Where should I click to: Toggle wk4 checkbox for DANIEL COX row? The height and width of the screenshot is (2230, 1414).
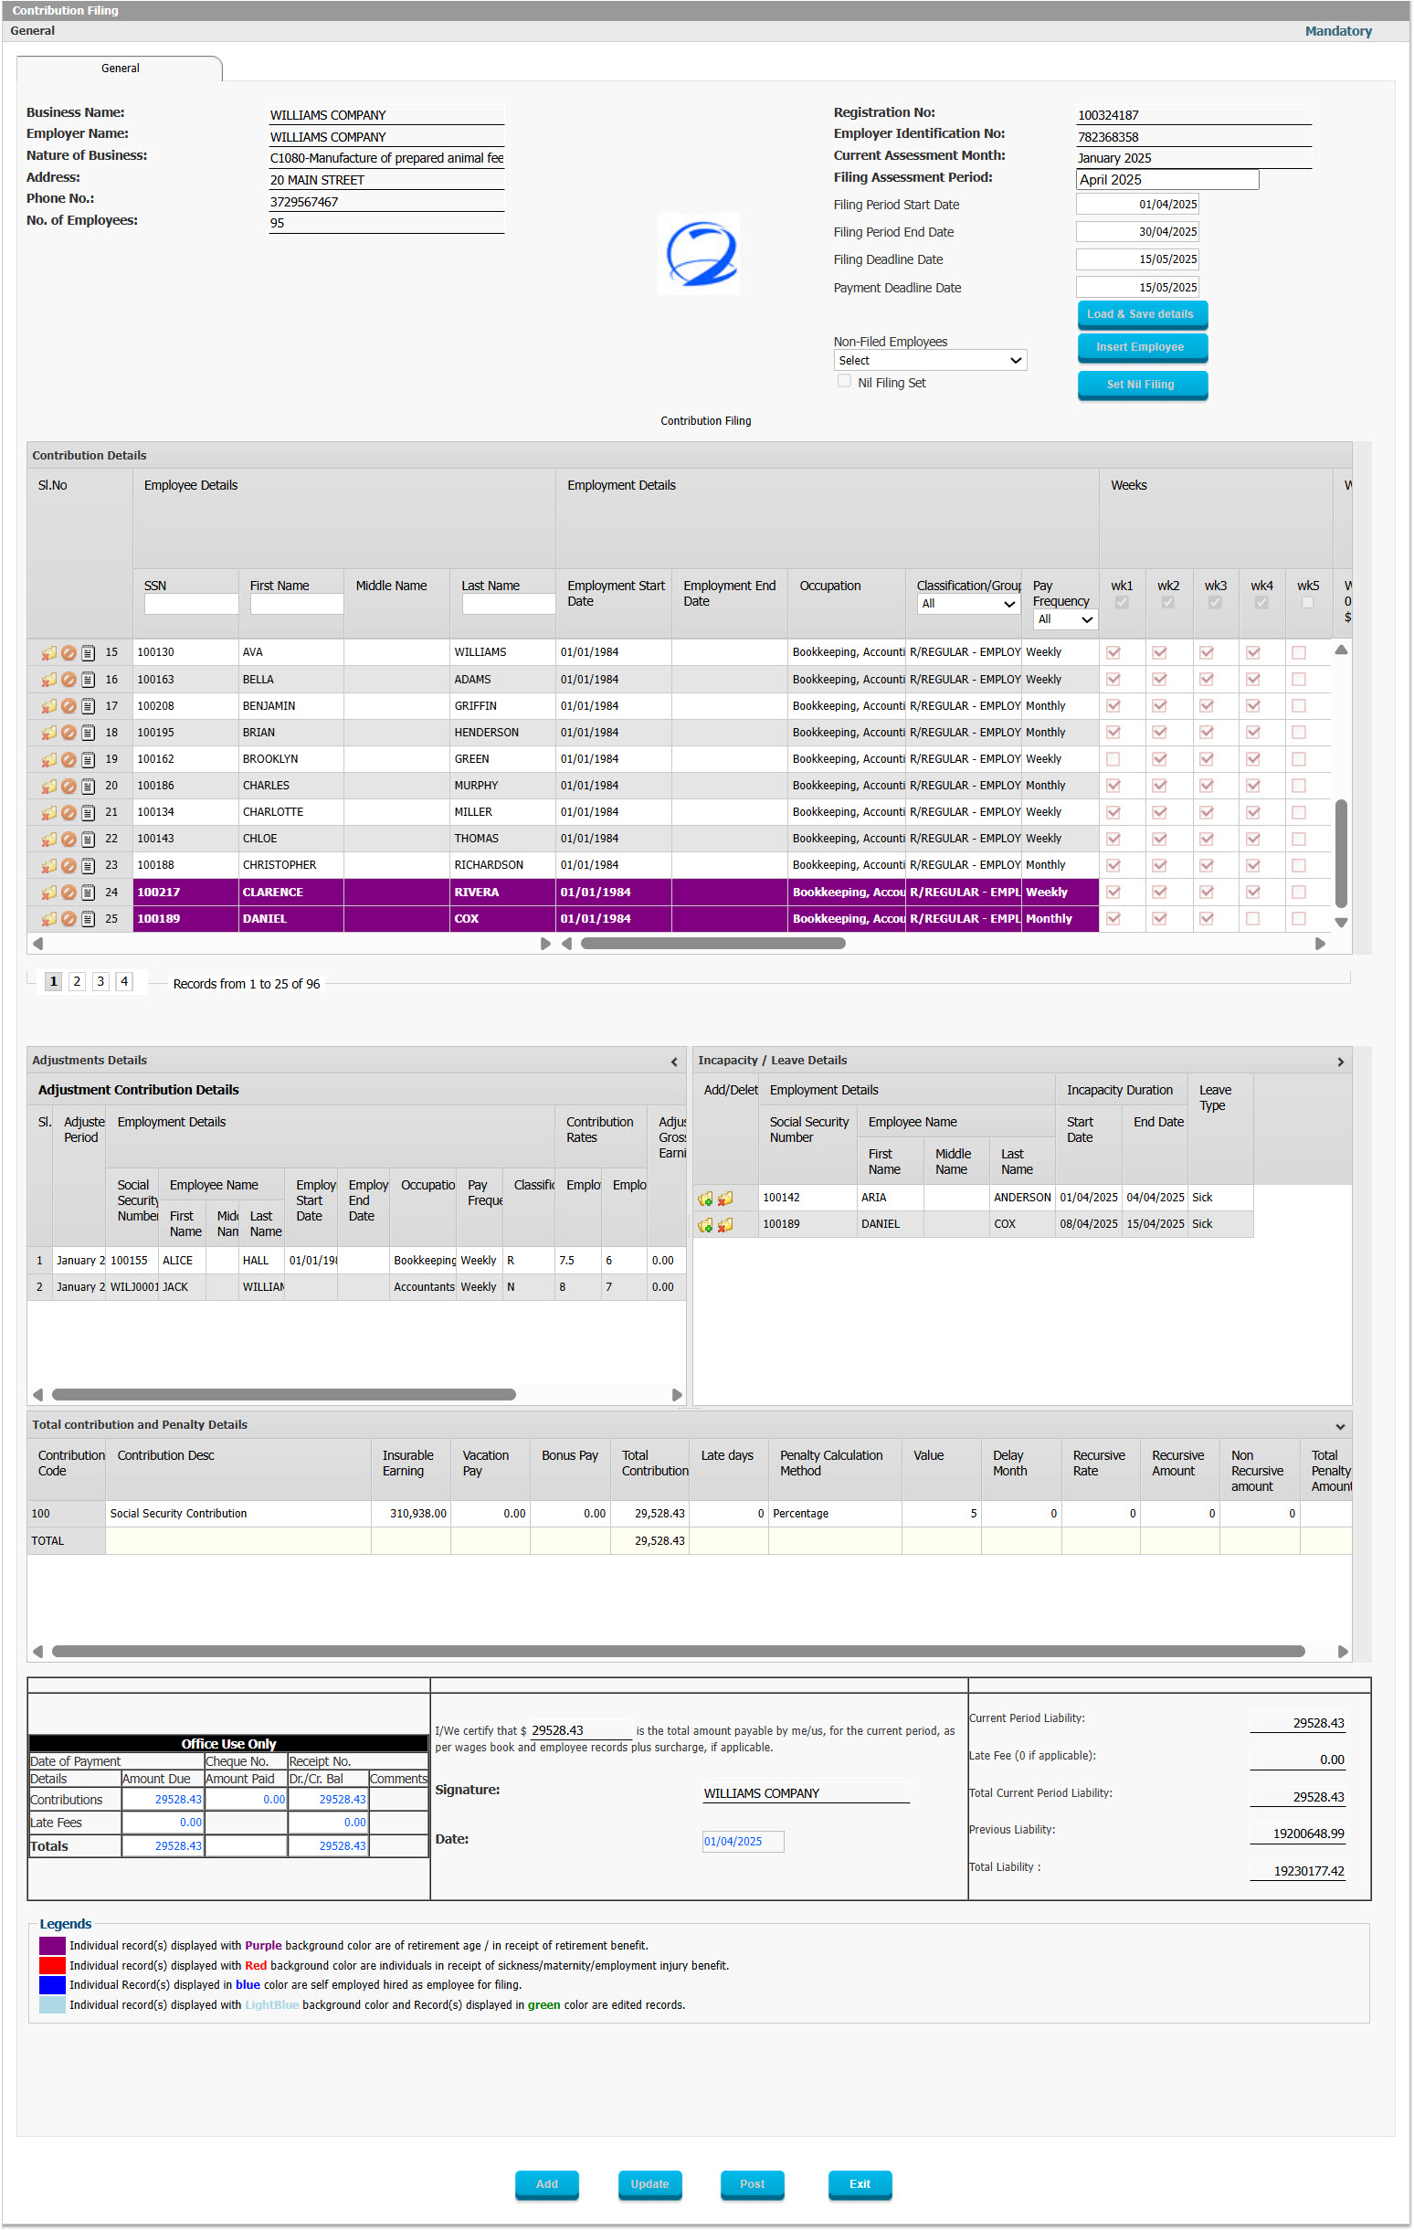(1253, 919)
